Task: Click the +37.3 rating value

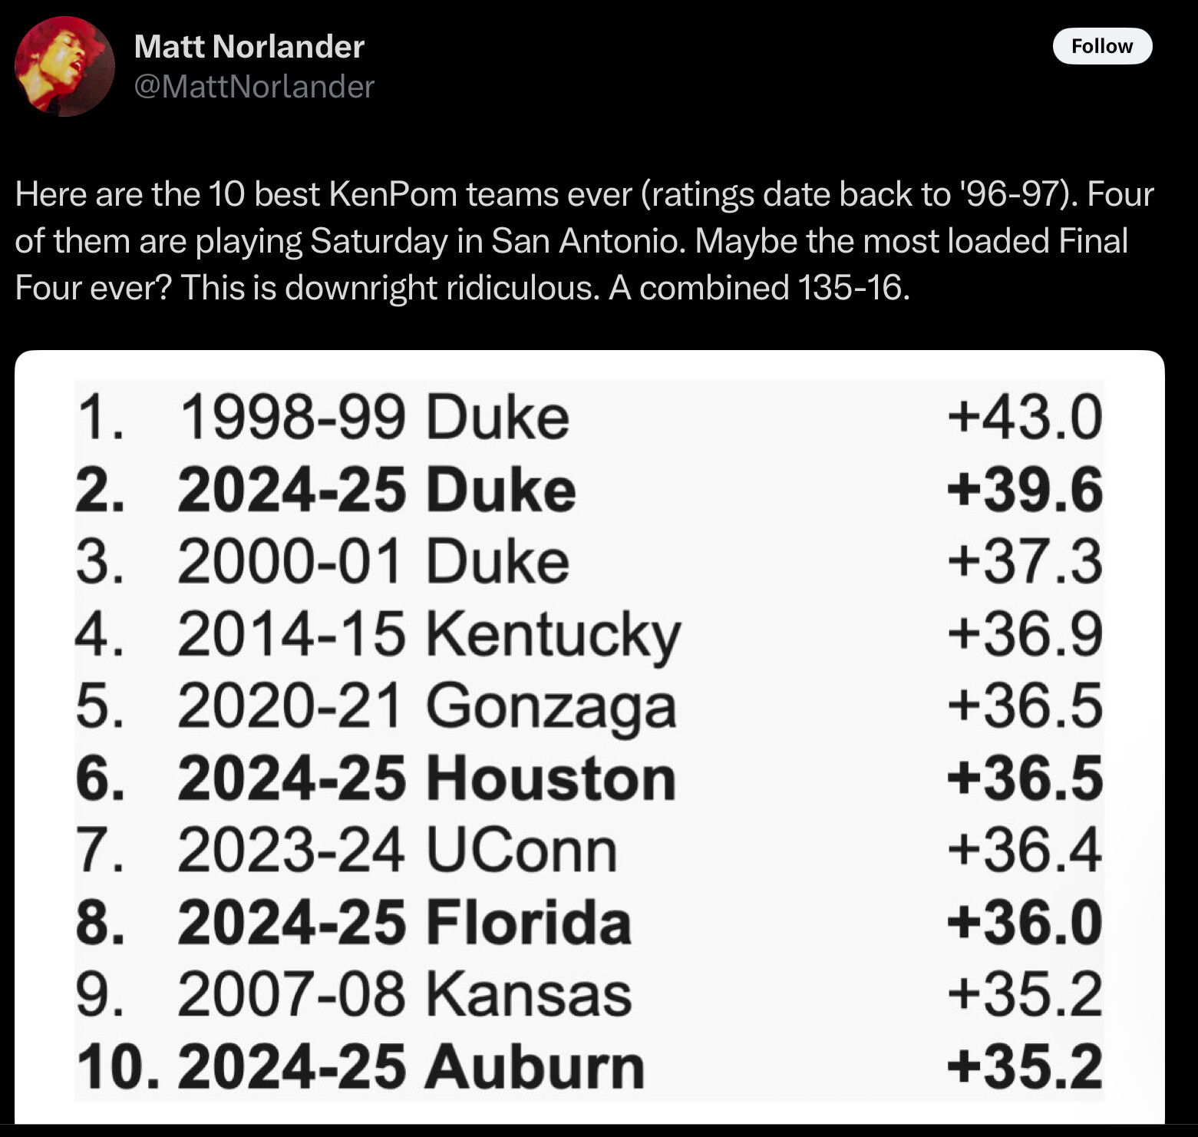Action: [1024, 562]
